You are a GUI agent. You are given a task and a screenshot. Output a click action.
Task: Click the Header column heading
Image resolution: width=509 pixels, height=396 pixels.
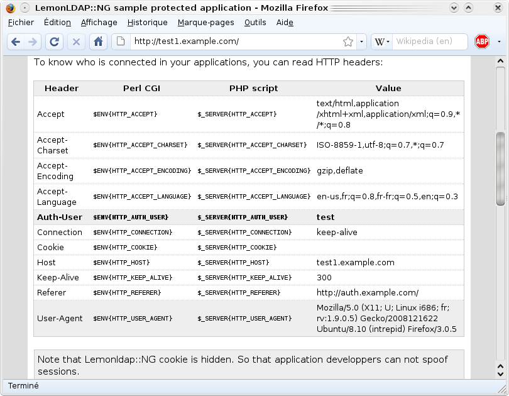point(62,88)
